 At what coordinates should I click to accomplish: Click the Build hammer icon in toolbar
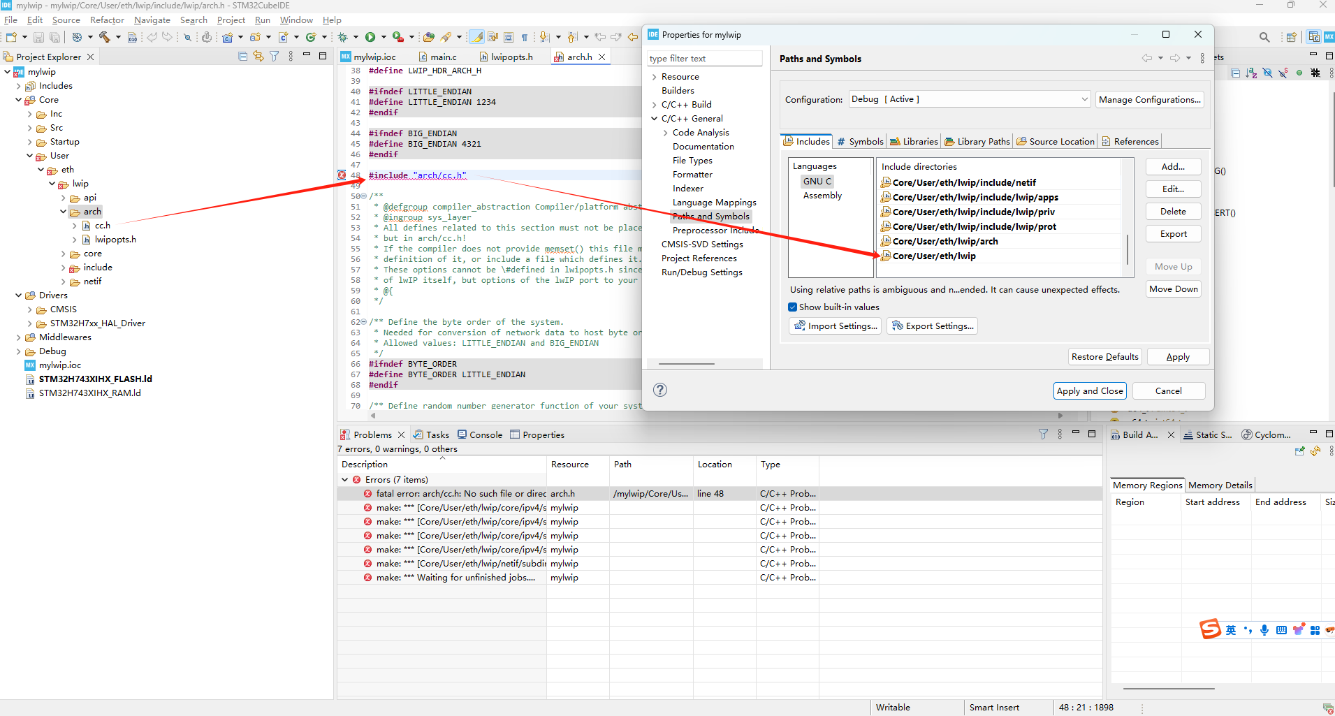click(105, 37)
